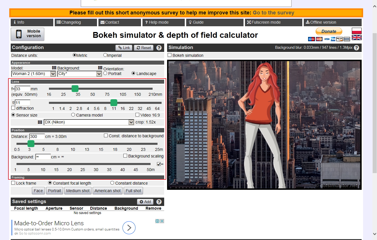377x240 pixels.
Task: Click the Saved settings help icon
Action: [159, 202]
